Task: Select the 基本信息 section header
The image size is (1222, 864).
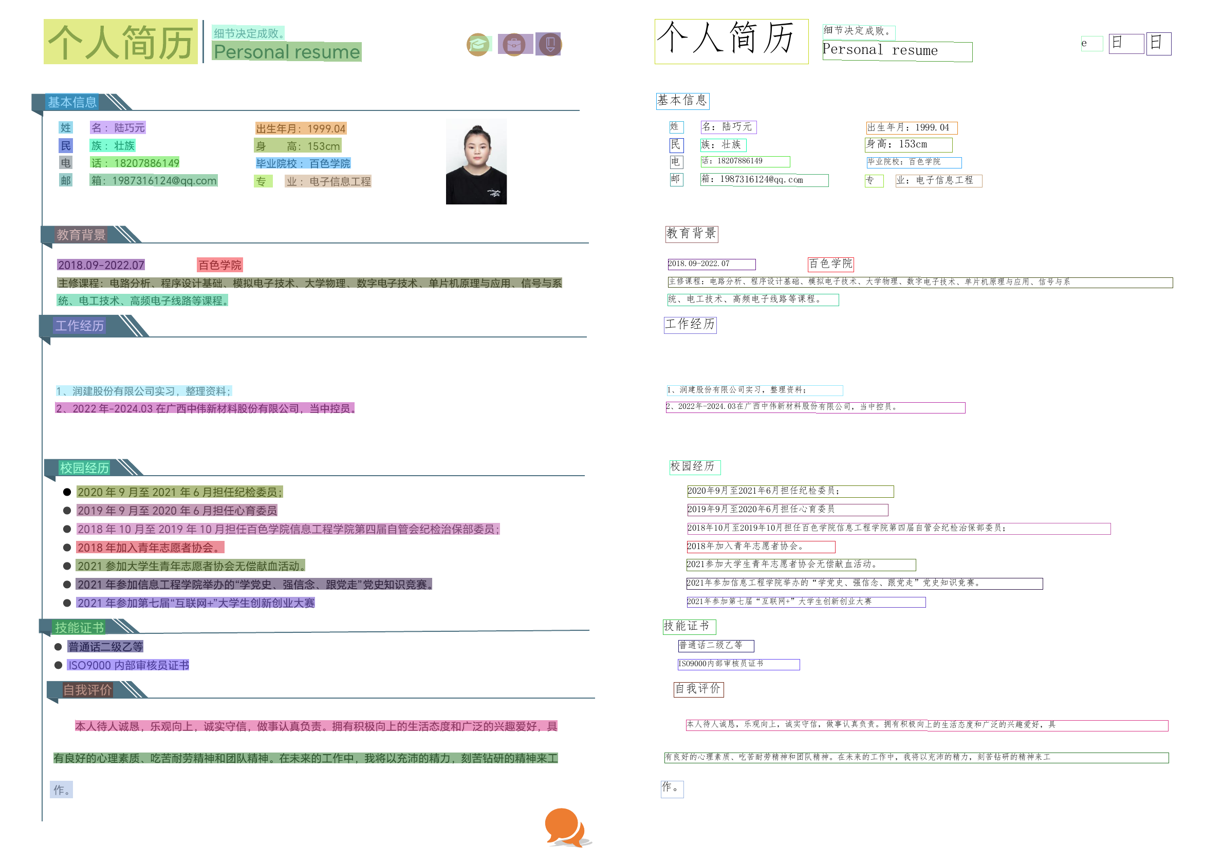Action: [72, 102]
